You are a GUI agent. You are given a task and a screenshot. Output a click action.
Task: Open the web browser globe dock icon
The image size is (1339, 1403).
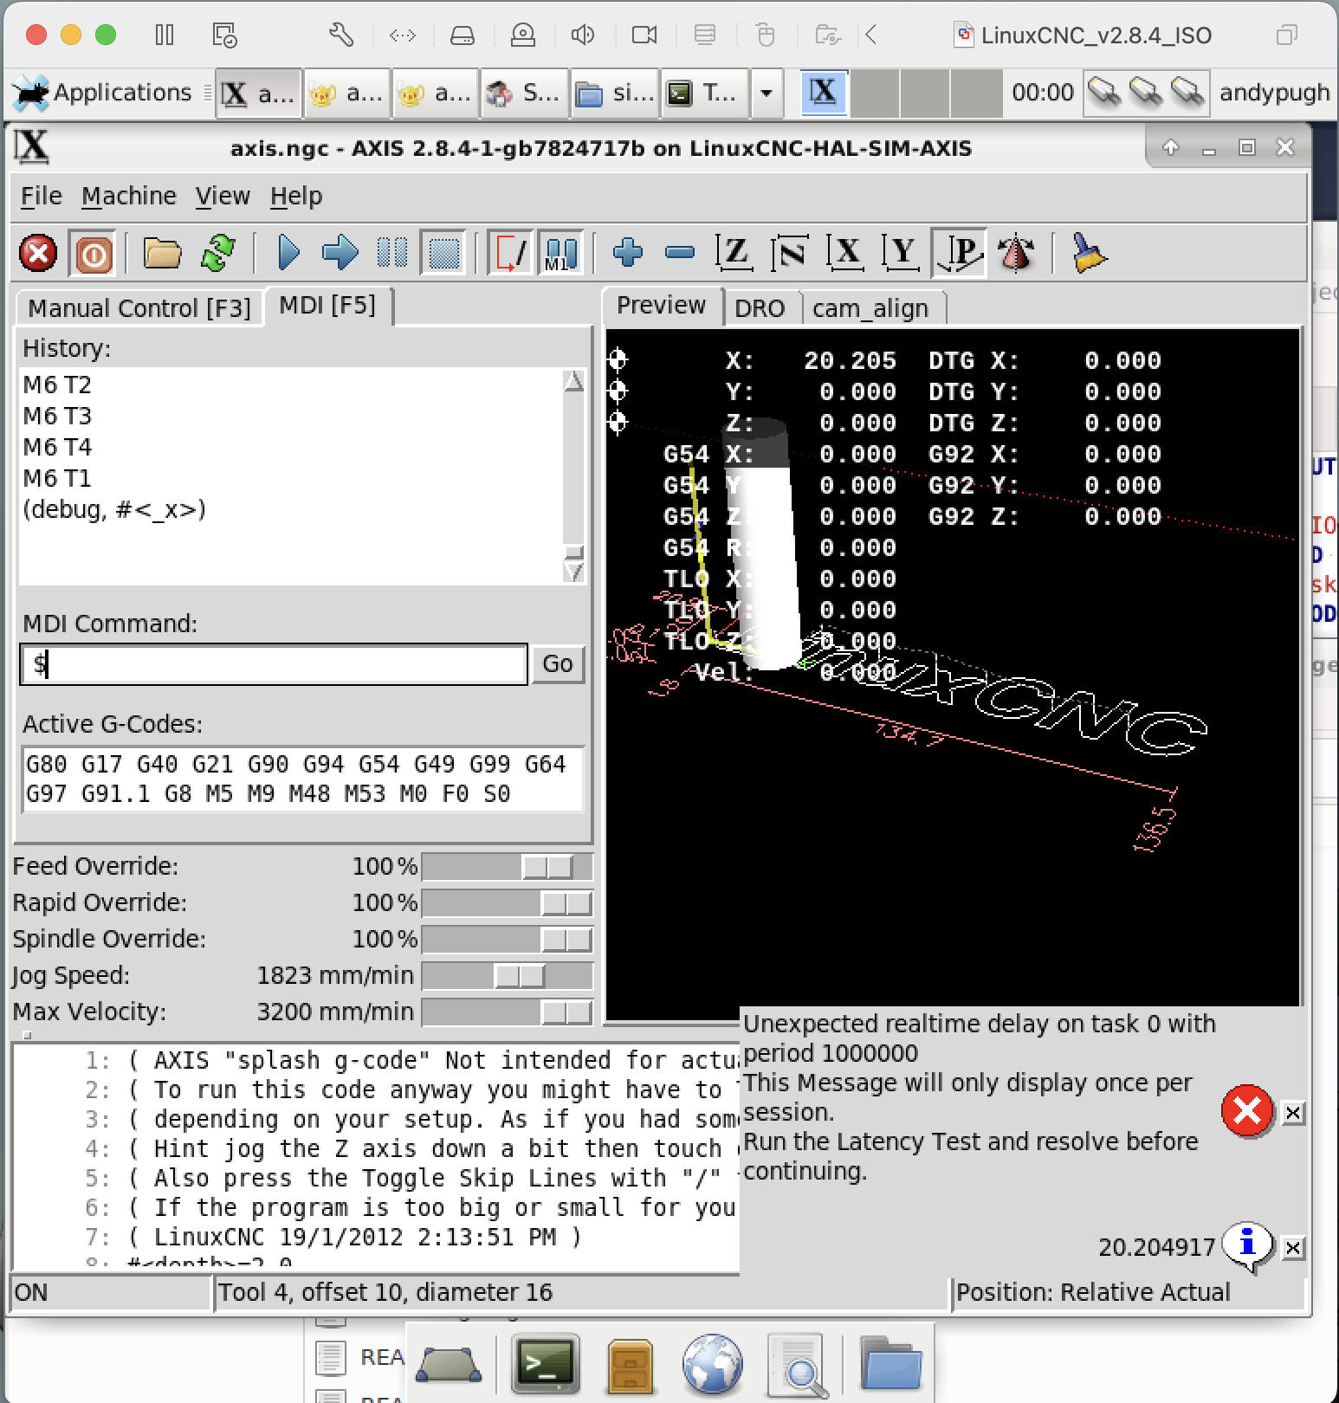pos(712,1365)
